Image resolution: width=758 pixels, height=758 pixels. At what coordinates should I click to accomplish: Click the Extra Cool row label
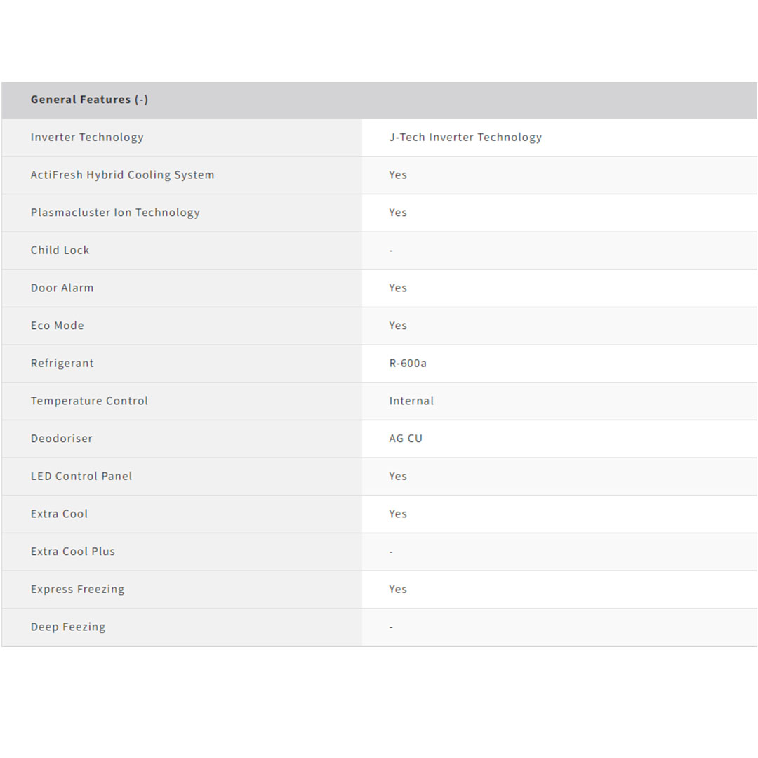point(60,514)
